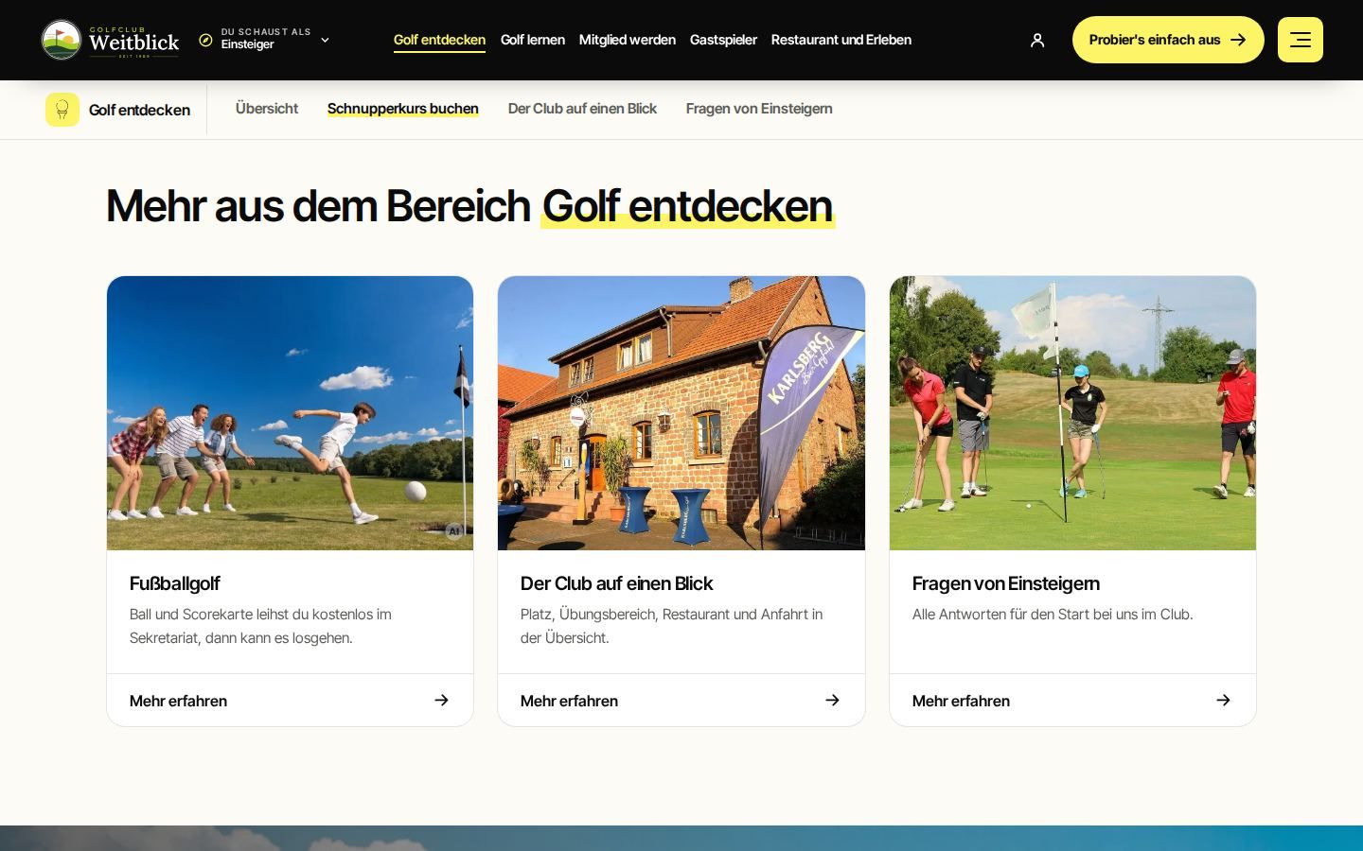
Task: Open the Golf entdecken menu
Action: pos(439,40)
